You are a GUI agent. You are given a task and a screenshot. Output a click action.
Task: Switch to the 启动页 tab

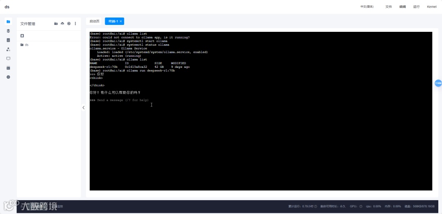click(x=95, y=21)
